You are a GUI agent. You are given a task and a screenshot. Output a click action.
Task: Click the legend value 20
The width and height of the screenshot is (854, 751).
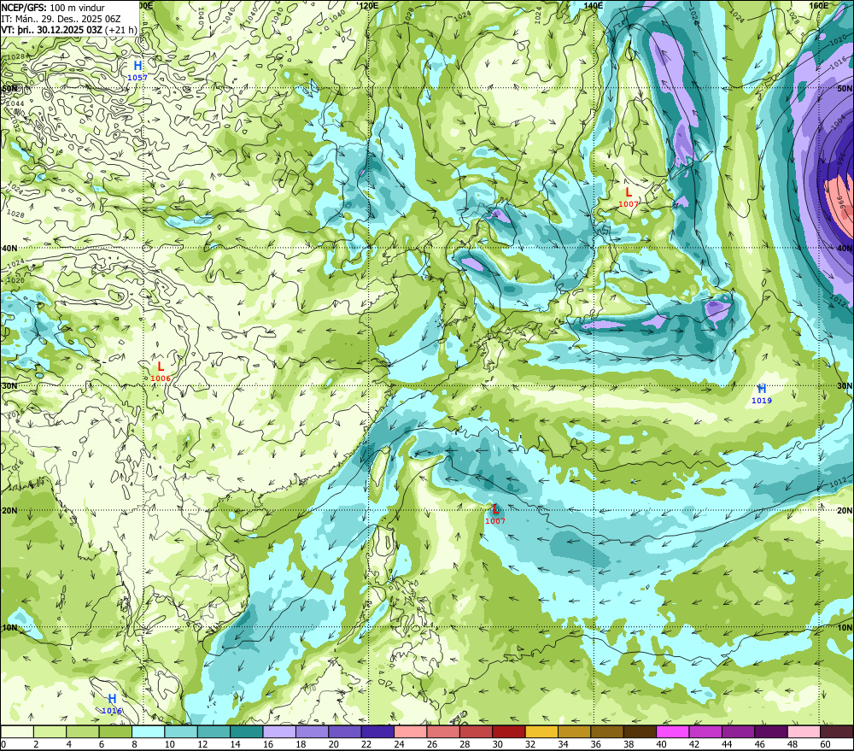pyautogui.click(x=334, y=744)
